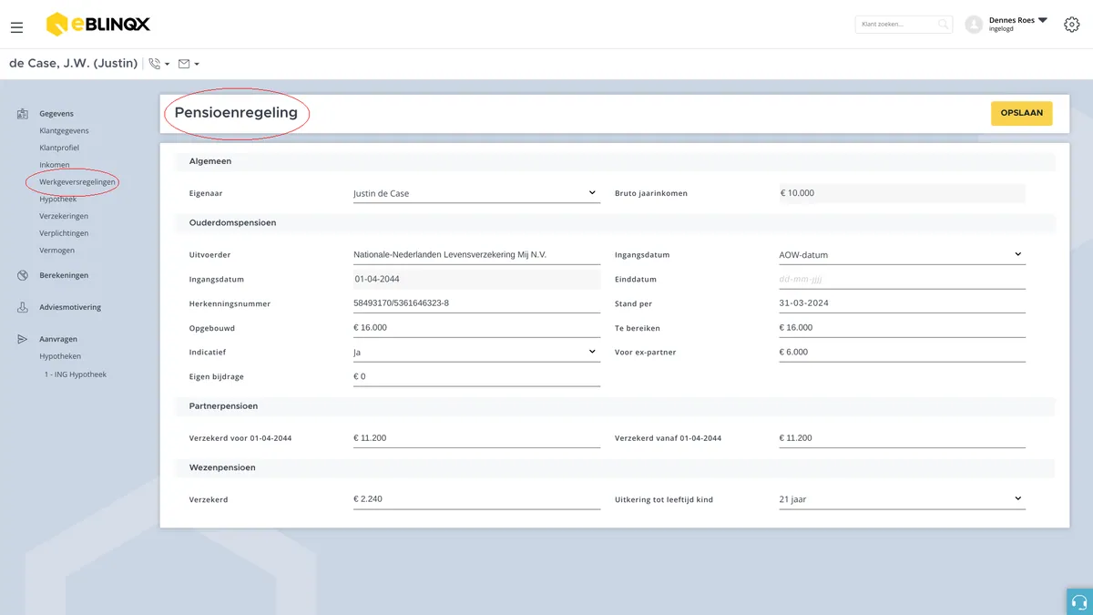1093x615 pixels.
Task: Select 1 - ING Hypotheek entry
Action: click(x=76, y=374)
